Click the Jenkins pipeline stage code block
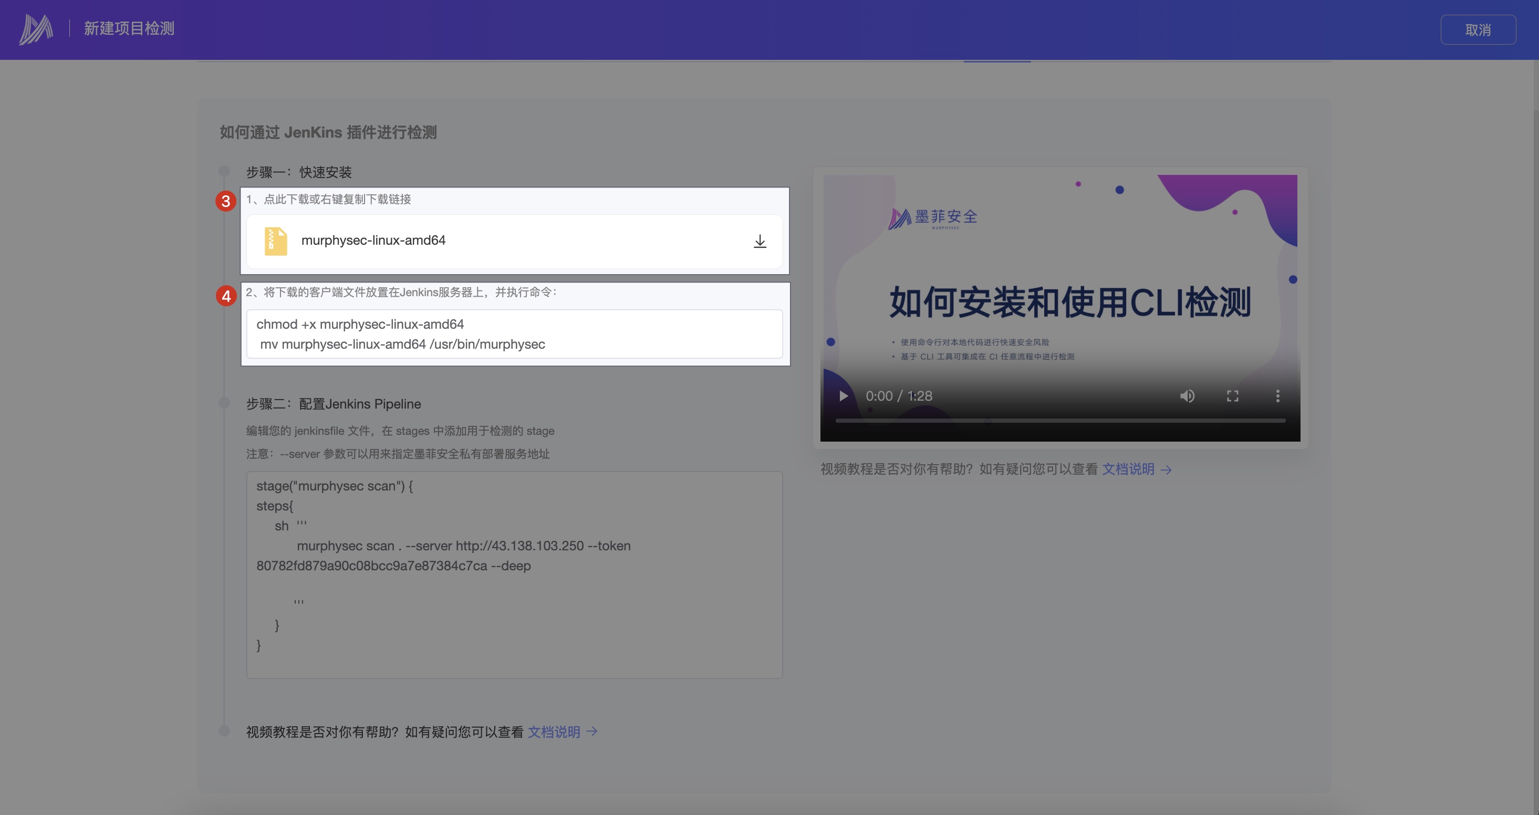The image size is (1539, 815). (x=514, y=573)
